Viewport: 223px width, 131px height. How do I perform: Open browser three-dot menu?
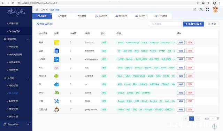pyautogui.click(x=220, y=3)
